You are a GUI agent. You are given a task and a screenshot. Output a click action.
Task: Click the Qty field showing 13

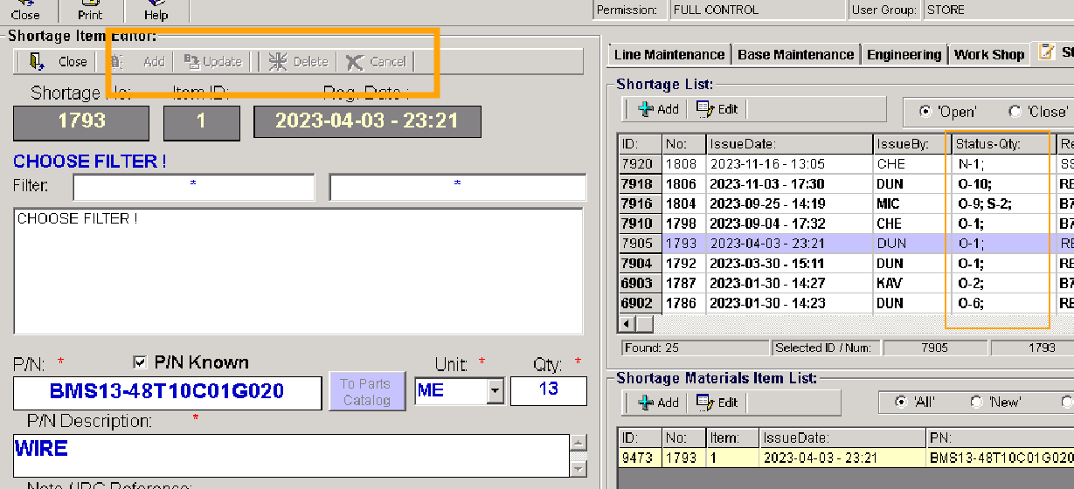(549, 390)
